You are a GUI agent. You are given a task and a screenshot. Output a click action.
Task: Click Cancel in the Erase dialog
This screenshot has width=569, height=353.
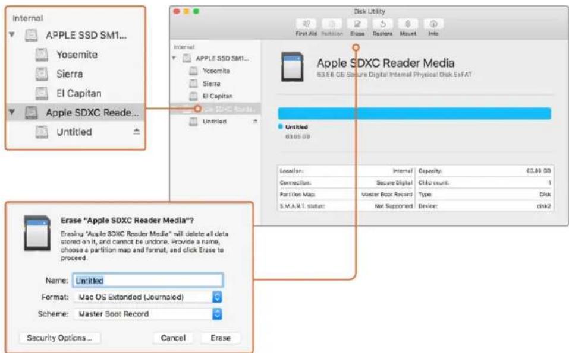pyautogui.click(x=173, y=338)
